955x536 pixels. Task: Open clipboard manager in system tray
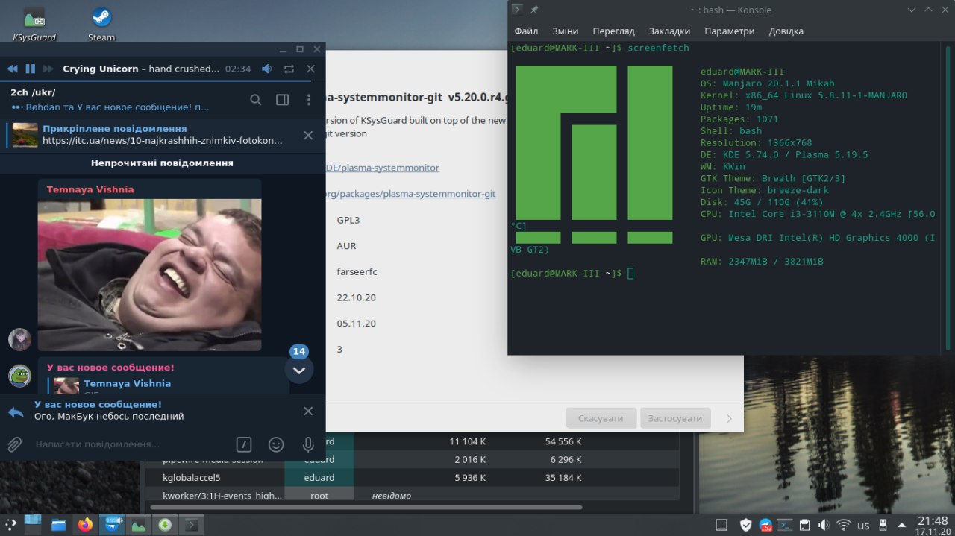[804, 525]
